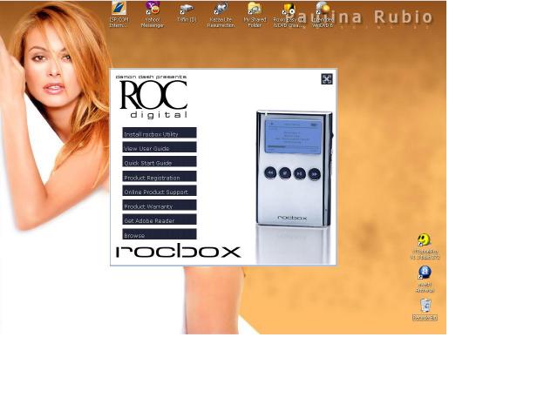558x418 pixels.
Task: View the Product Warranty
Action: tap(160, 206)
